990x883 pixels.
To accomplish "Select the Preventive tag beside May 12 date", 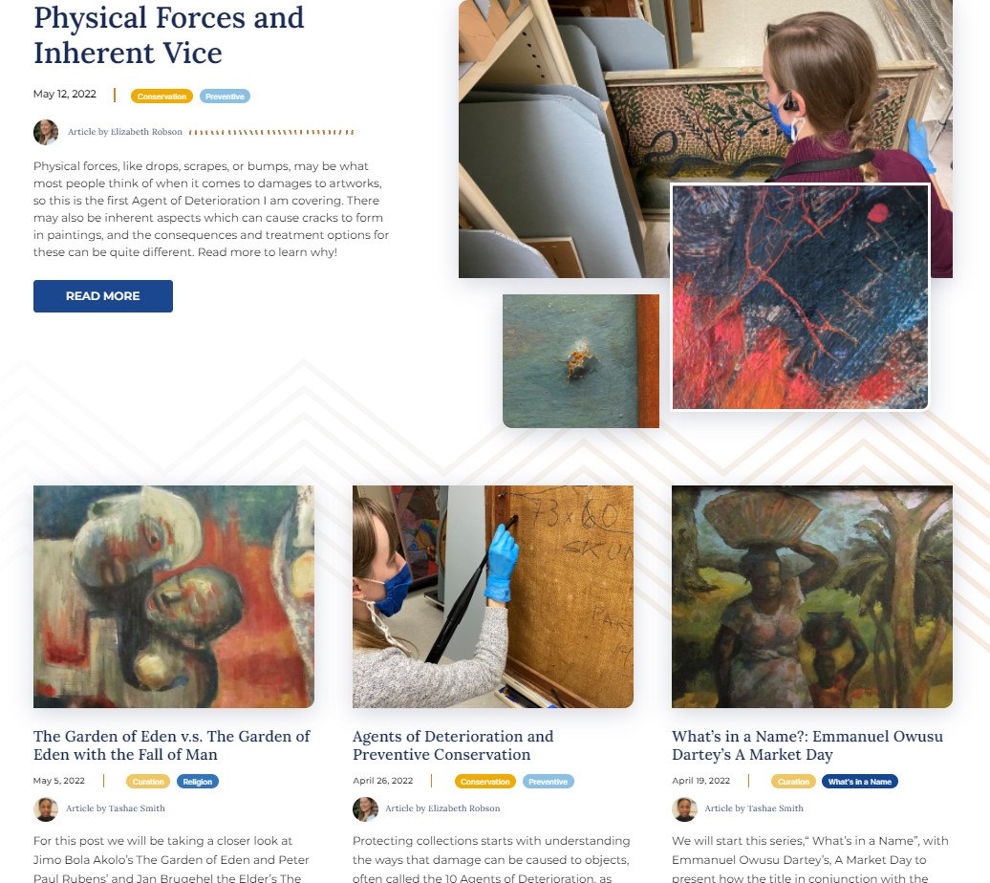I will coord(225,96).
